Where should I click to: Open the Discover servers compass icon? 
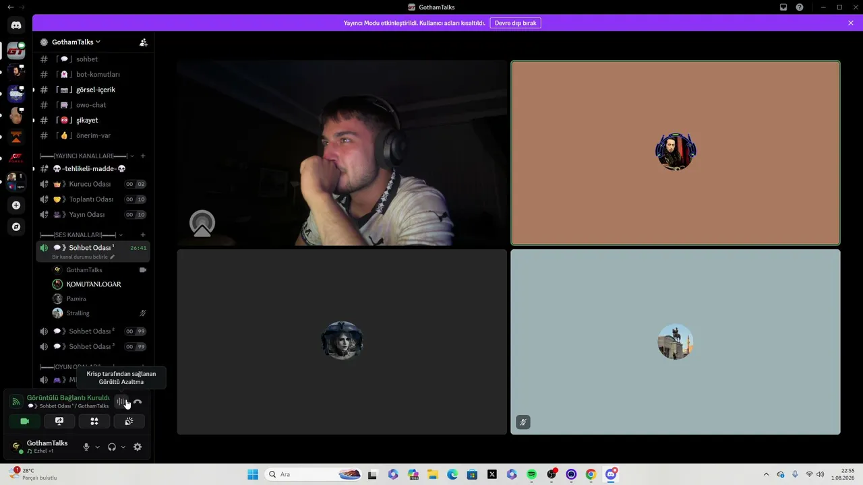point(16,227)
